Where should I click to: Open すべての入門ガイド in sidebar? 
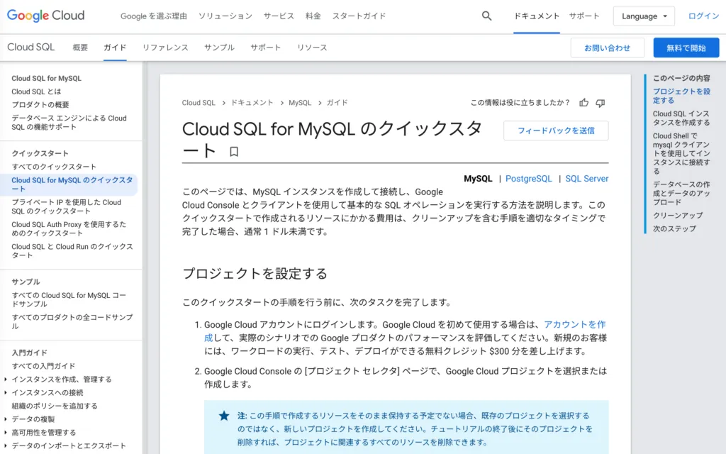(x=43, y=366)
